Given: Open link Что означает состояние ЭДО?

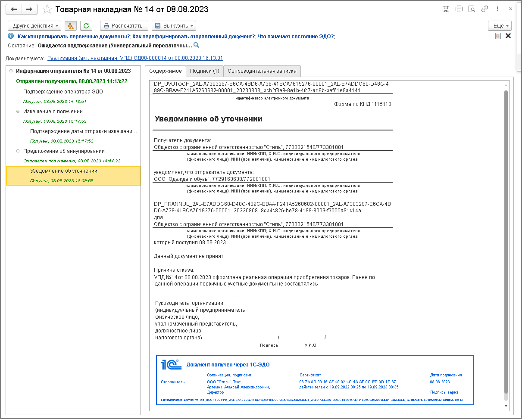Looking at the screenshot, I should (x=296, y=37).
